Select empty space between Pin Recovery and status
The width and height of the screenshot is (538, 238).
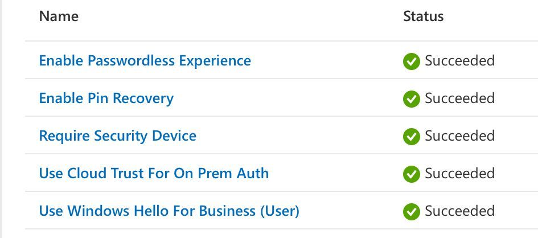tap(288, 99)
